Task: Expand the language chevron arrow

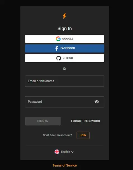Action: click(x=73, y=152)
